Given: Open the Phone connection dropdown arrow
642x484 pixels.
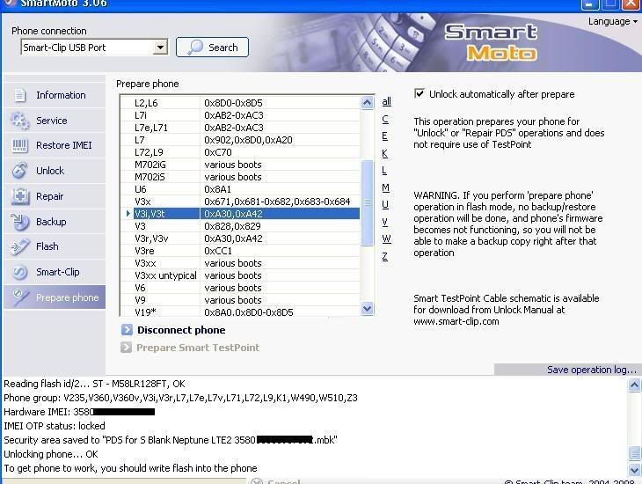Looking at the screenshot, I should coord(160,48).
